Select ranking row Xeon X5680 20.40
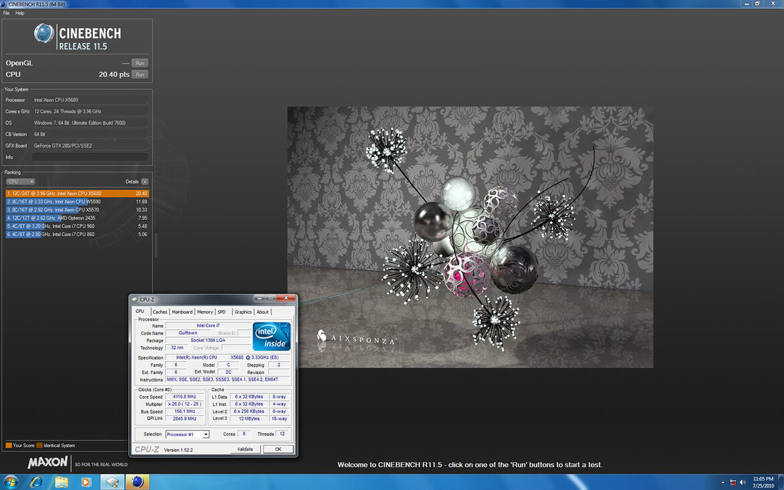Viewport: 784px width, 490px height. pos(77,194)
